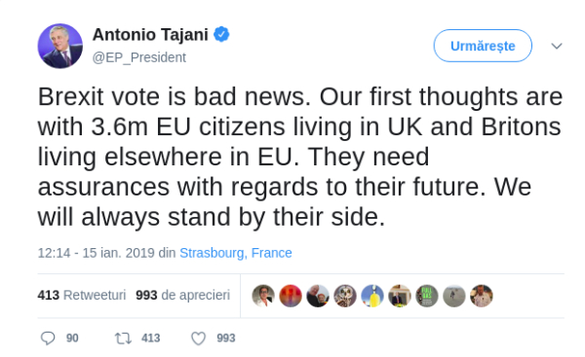Image resolution: width=585 pixels, height=357 pixels.
Task: Click the reply speech bubble icon
Action: (x=48, y=338)
